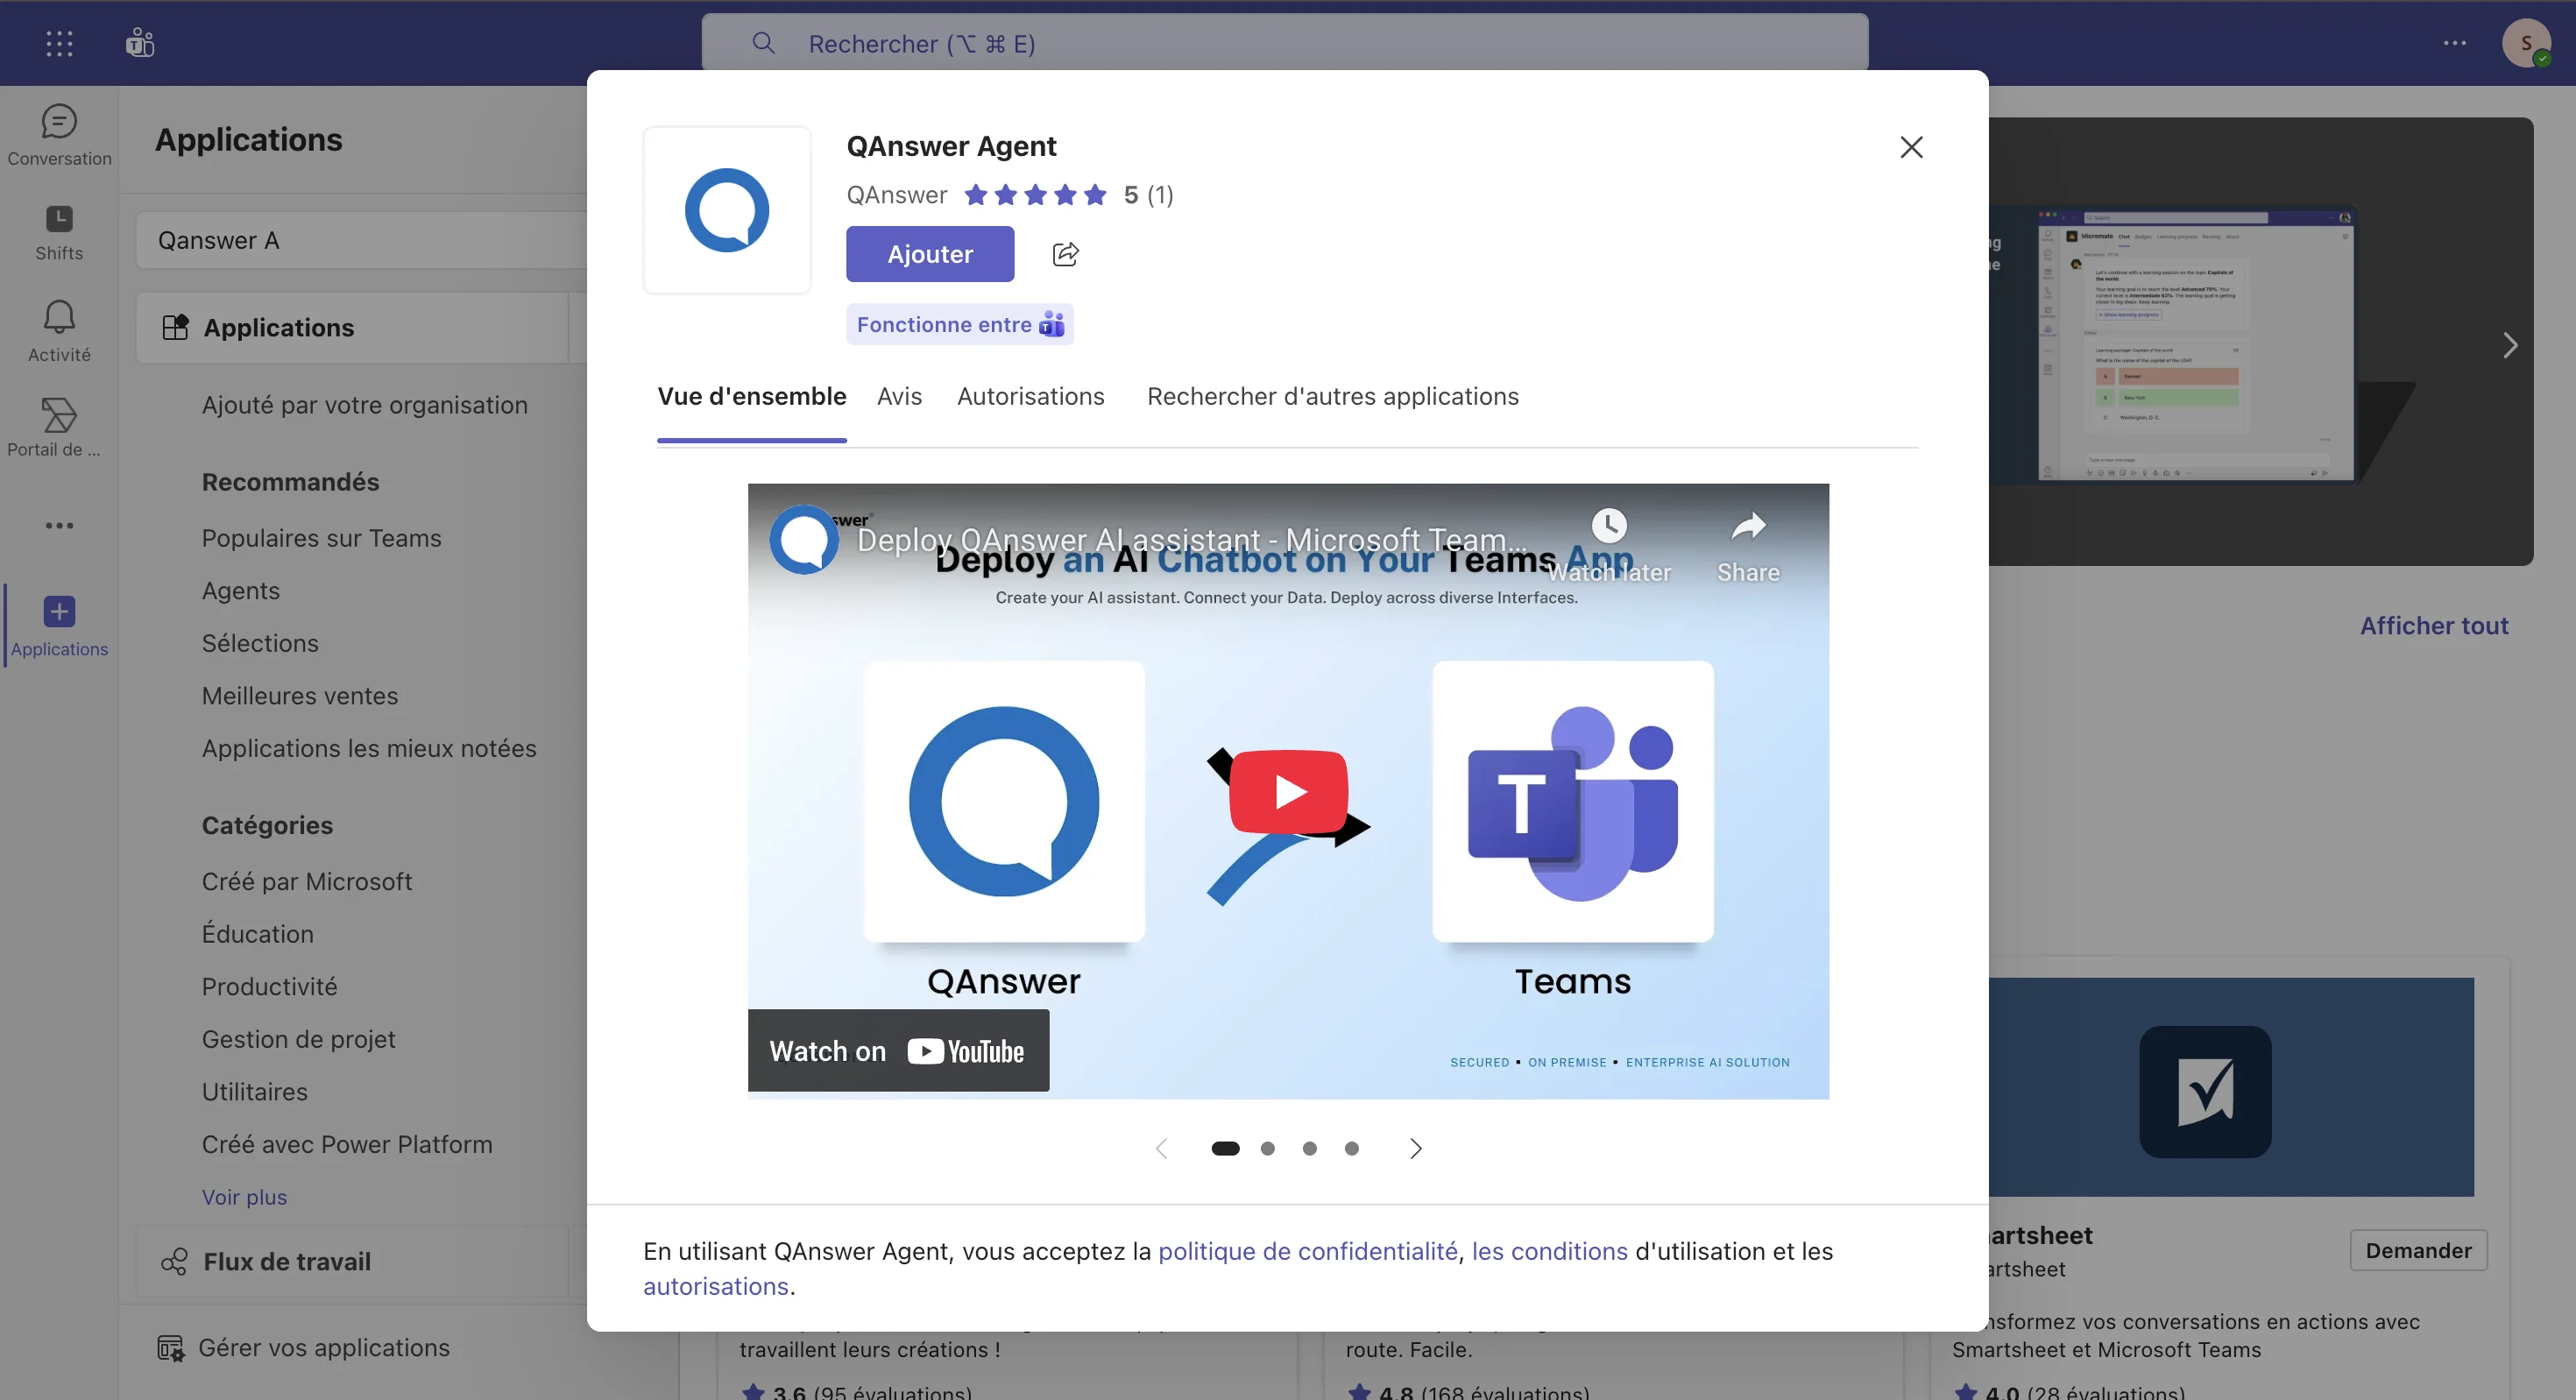2576x1400 pixels.
Task: Open the autorisations link in footer
Action: 715,1286
